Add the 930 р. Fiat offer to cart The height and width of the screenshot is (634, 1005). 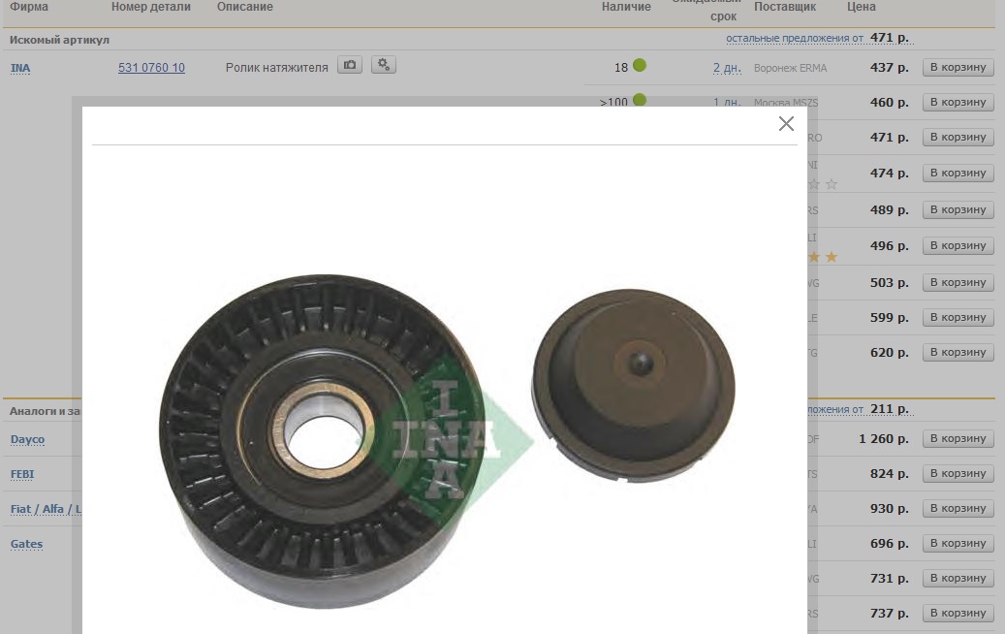point(958,508)
